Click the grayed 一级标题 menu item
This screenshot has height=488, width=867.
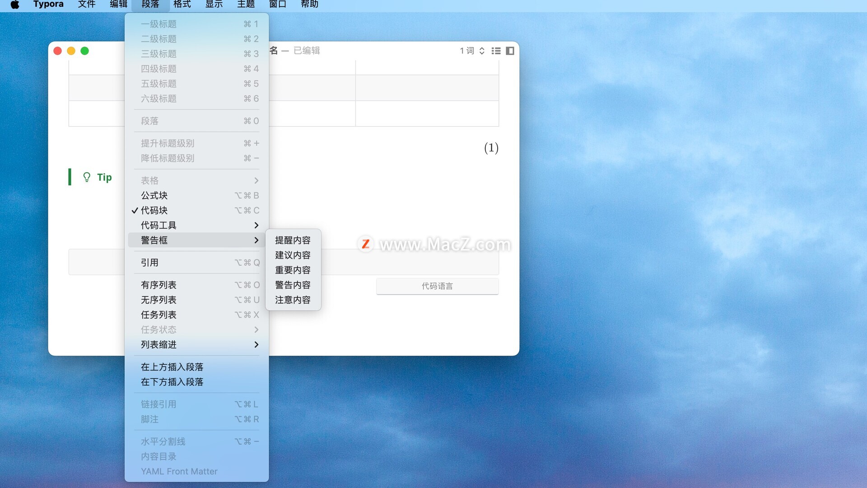point(196,24)
